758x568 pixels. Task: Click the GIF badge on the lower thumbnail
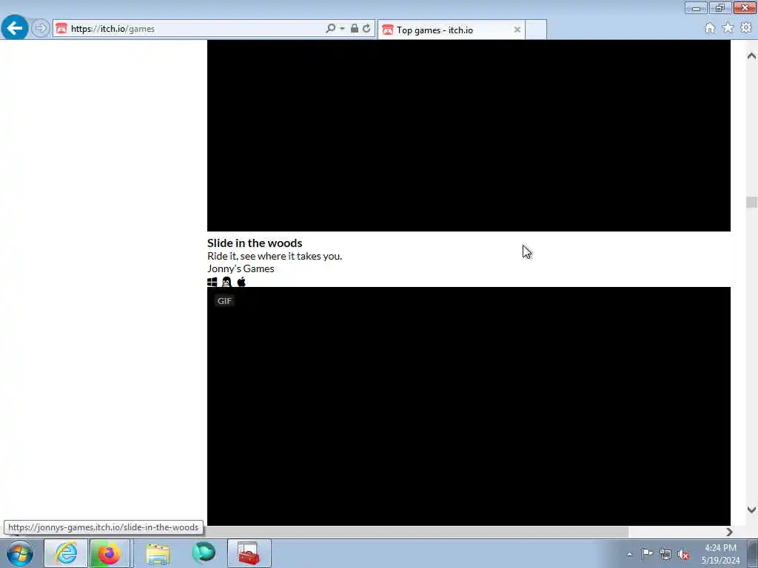pos(224,301)
